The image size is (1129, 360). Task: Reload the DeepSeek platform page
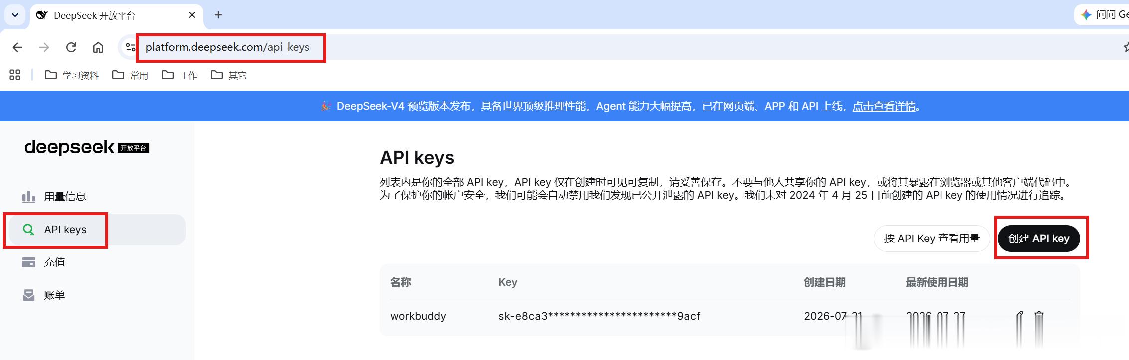[71, 47]
